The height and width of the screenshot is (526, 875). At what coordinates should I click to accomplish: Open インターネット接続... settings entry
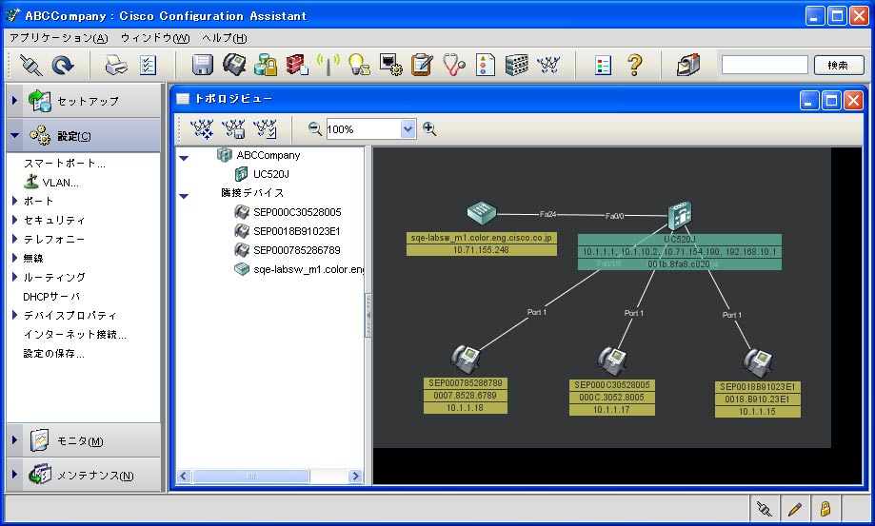click(75, 334)
